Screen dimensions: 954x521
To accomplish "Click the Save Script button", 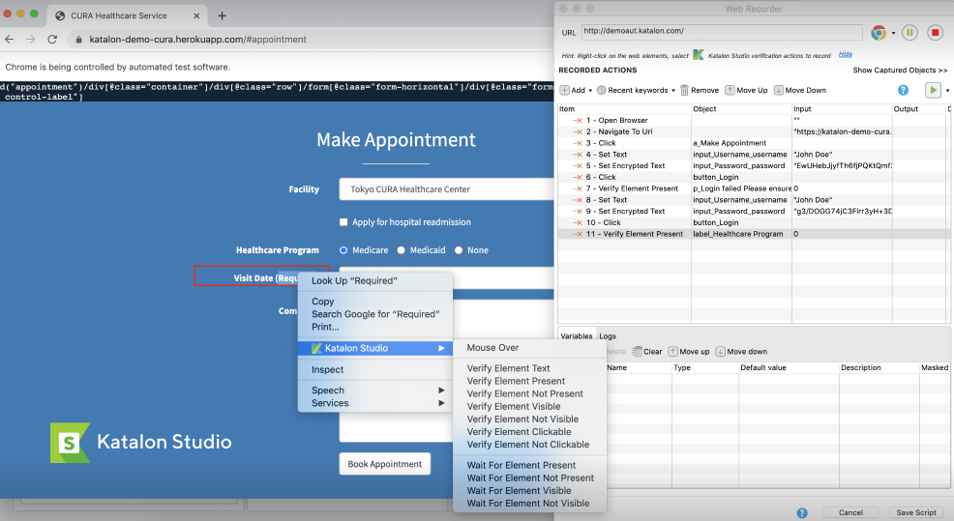I will tap(916, 512).
